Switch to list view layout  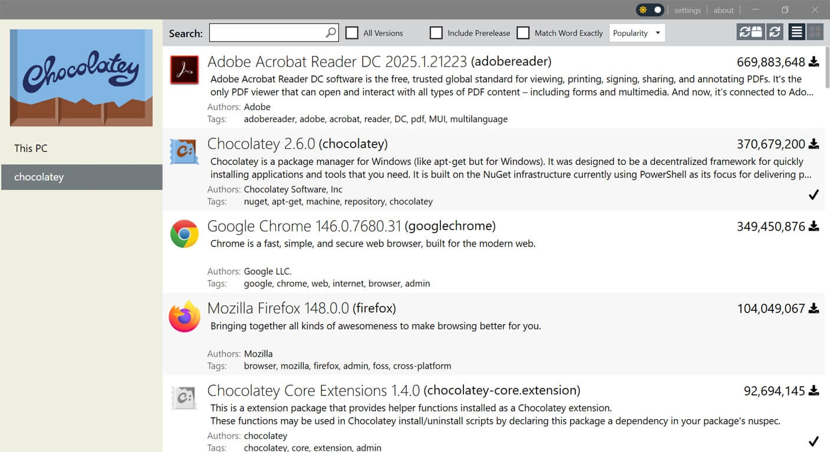tap(797, 32)
